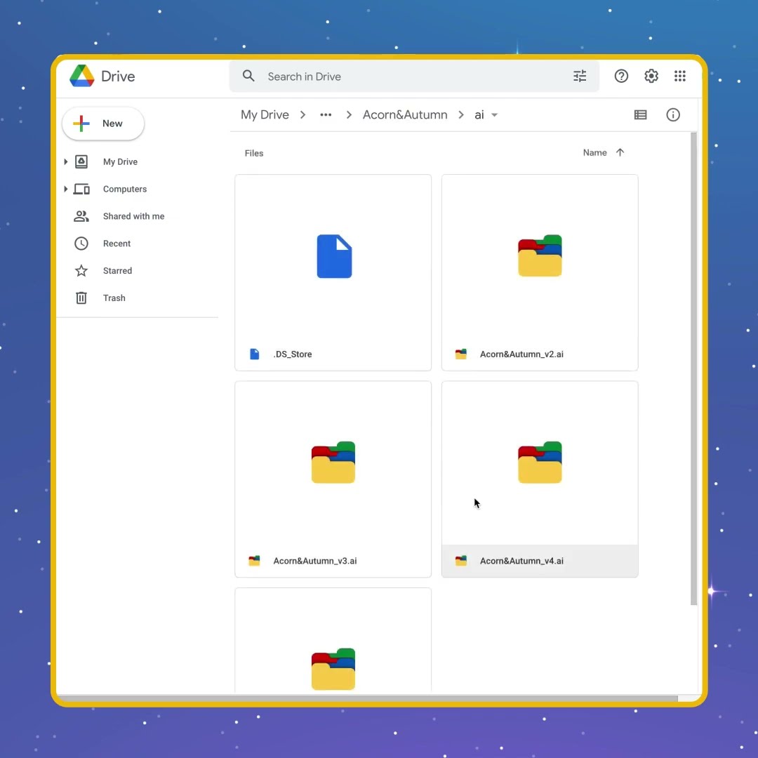The width and height of the screenshot is (758, 758).
Task: Click the Files section heading
Action: point(254,153)
